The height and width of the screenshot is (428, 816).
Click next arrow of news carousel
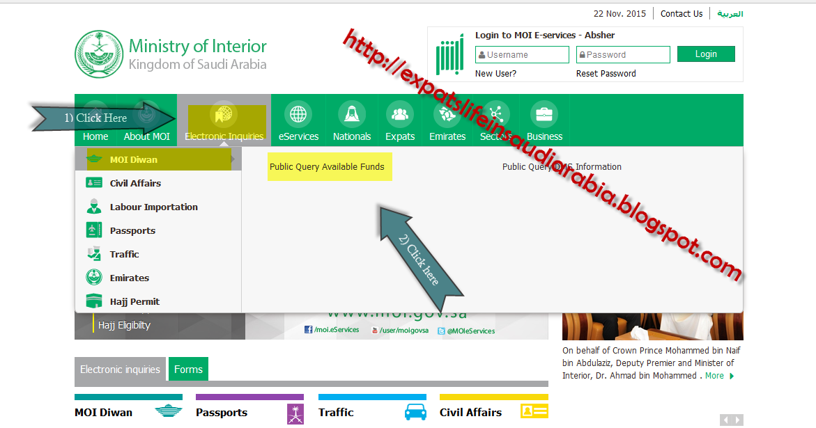(x=737, y=420)
